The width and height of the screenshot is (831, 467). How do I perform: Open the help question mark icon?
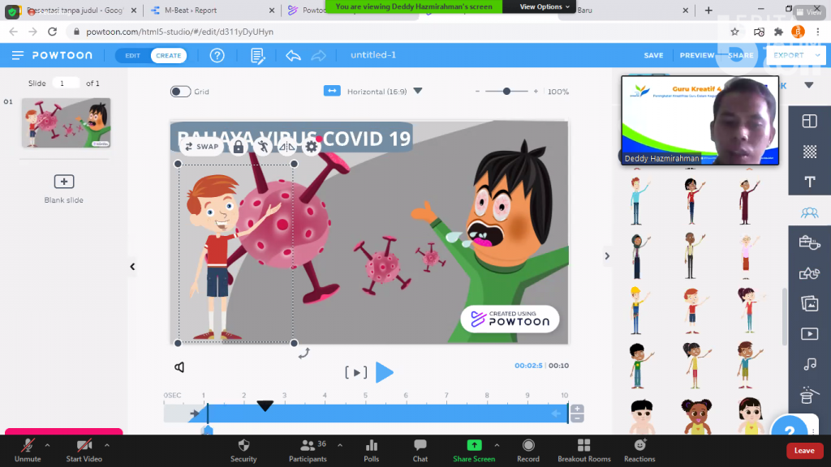[217, 55]
